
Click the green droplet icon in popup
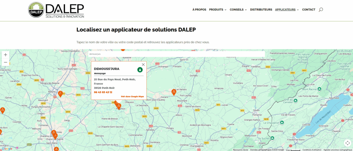click(x=140, y=70)
